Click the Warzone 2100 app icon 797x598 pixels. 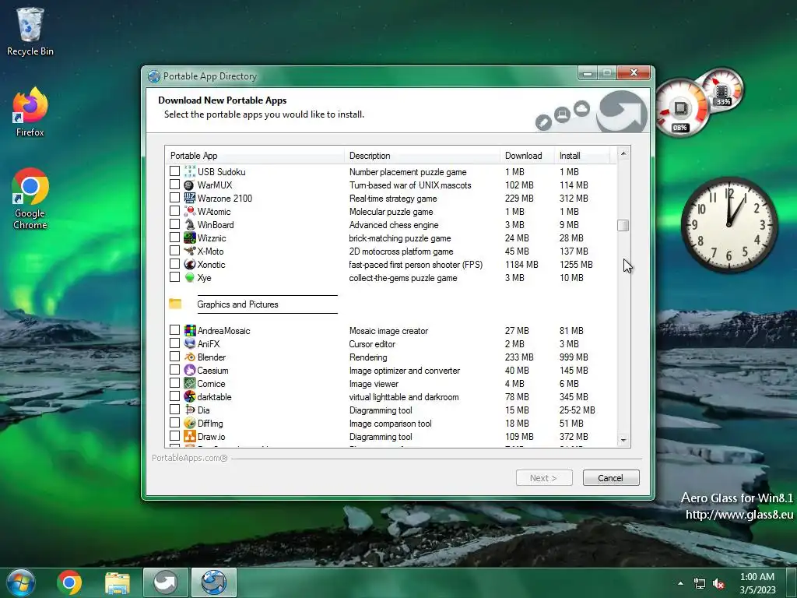point(190,198)
